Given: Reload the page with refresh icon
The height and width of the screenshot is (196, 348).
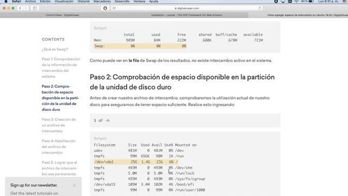Looking at the screenshot, I should point(260,8).
